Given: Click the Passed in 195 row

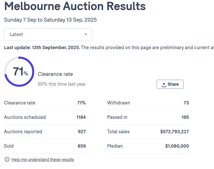Looking at the screenshot, I should [148, 117].
